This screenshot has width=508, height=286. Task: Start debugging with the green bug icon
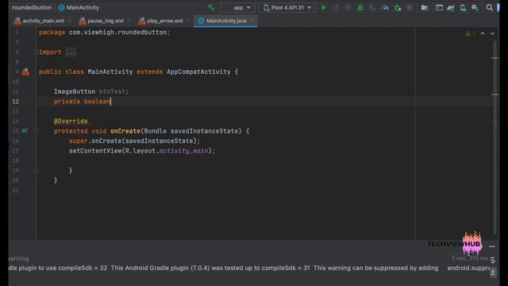(360, 7)
